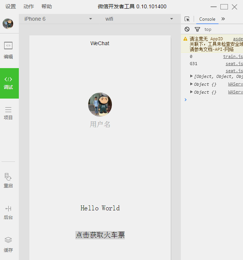Screen dimensions: 243x260
Task: Maximize the developer tools window
Action: click(224, 7)
